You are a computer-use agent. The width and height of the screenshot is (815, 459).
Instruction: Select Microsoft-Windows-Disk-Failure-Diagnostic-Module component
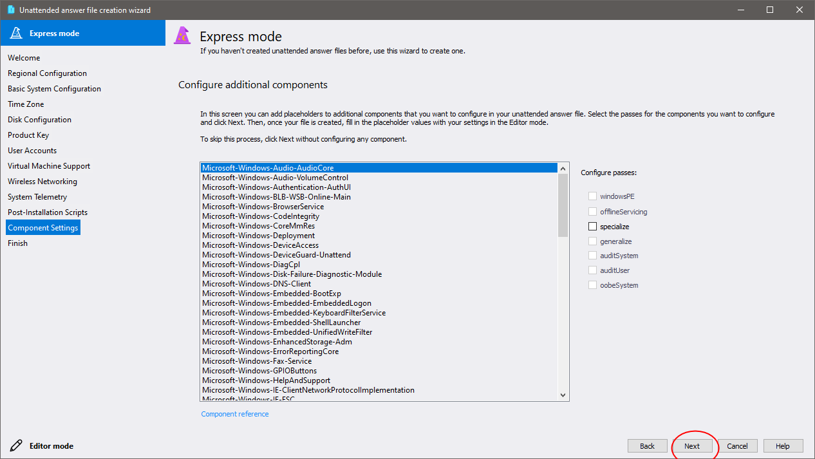379,274
